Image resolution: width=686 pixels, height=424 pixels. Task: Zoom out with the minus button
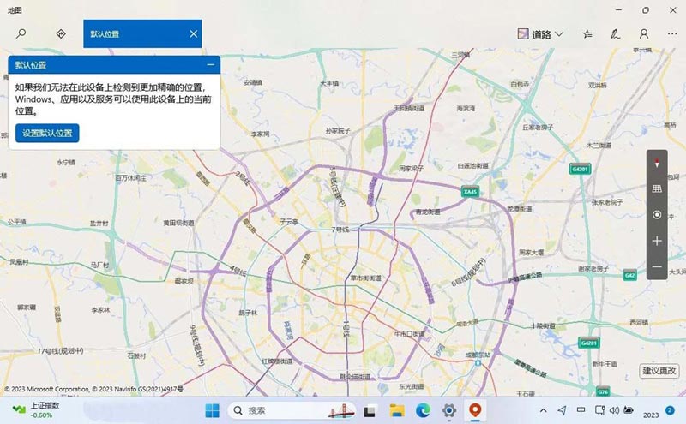click(x=657, y=266)
